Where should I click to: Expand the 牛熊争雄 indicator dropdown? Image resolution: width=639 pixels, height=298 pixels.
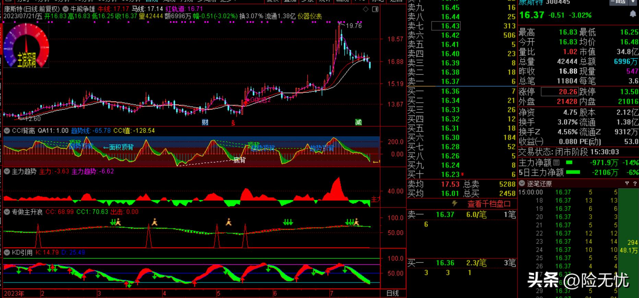[65, 9]
